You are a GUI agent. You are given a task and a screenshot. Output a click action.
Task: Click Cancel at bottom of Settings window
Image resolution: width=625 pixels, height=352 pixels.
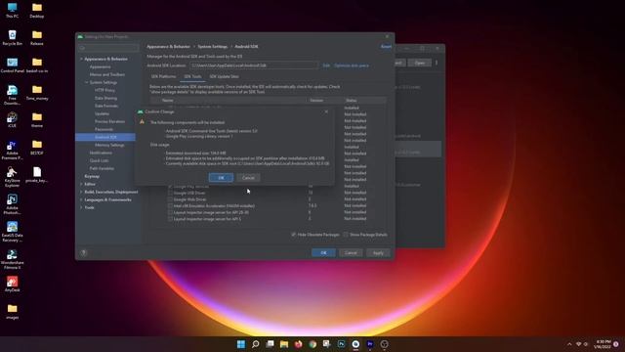(x=351, y=252)
